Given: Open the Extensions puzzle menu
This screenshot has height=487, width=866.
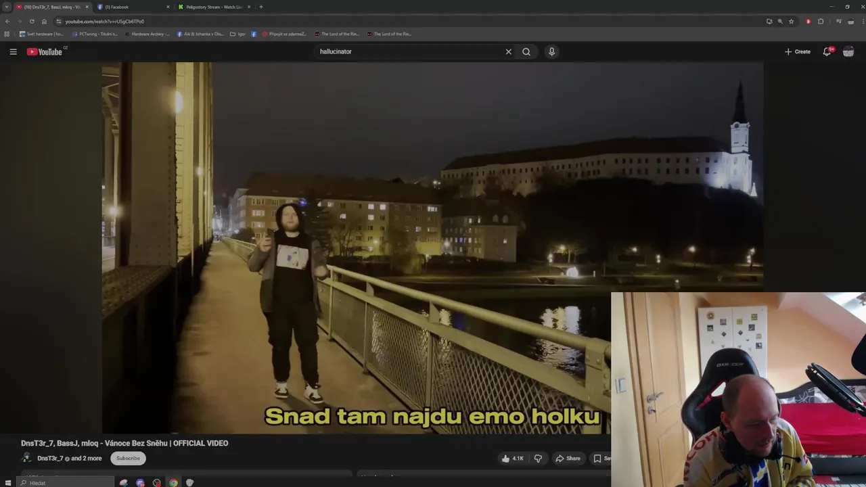Looking at the screenshot, I should click(x=821, y=22).
